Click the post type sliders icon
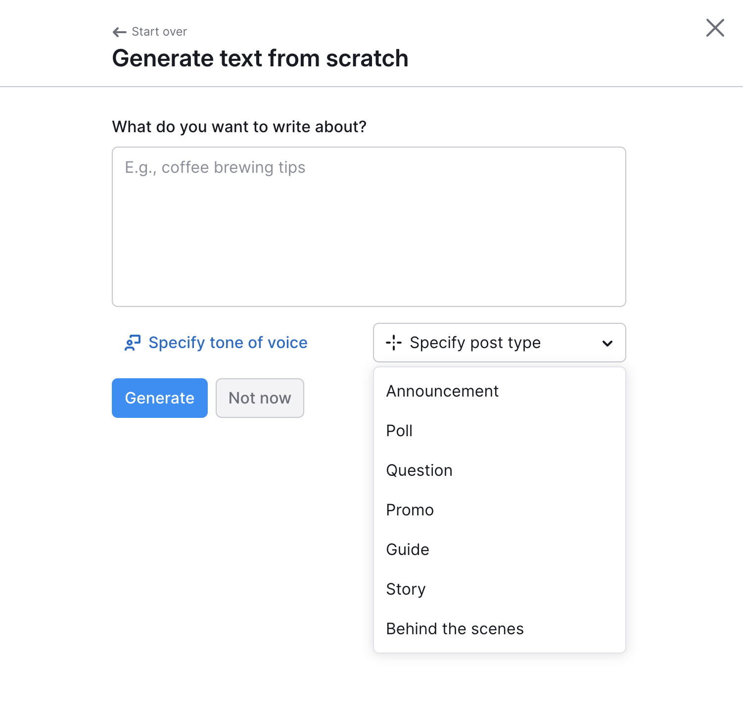The height and width of the screenshot is (707, 743). (393, 343)
